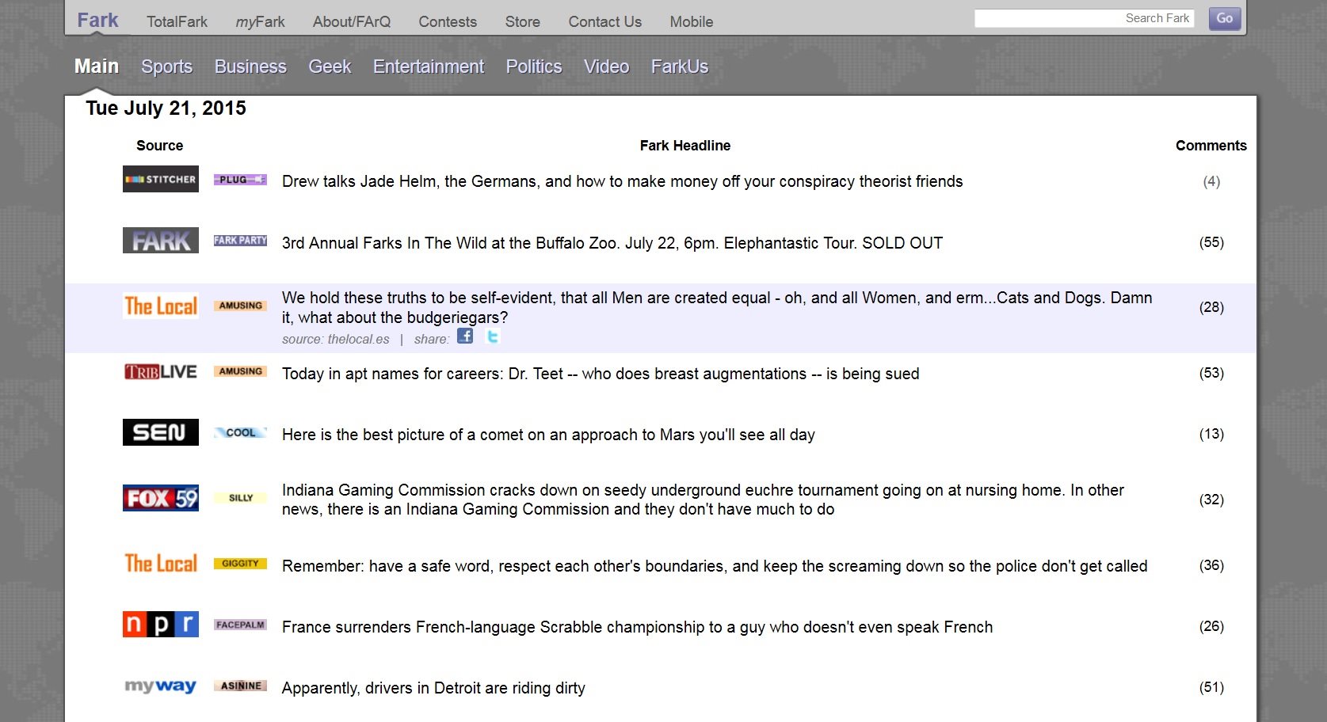This screenshot has height=722, width=1327.
Task: Open the Entertainment section
Action: 428,66
